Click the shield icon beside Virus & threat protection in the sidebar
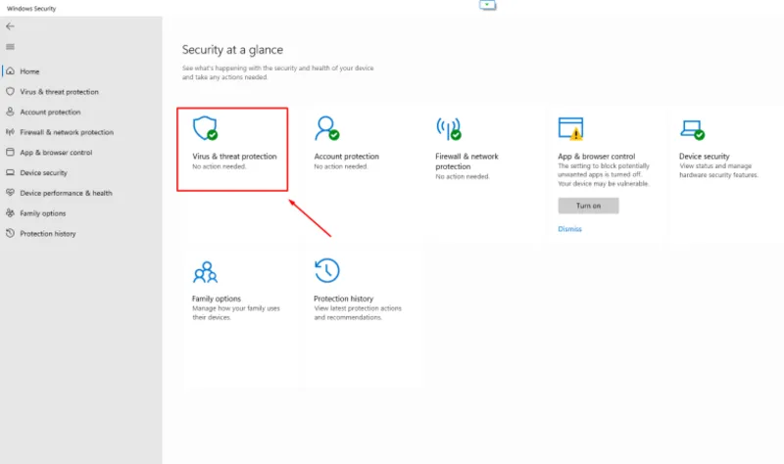 coord(10,91)
